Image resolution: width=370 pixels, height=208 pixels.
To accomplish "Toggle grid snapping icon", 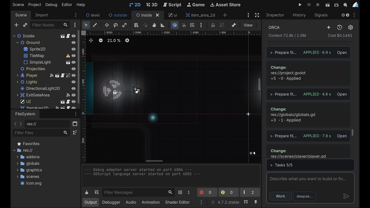I will [x=192, y=25].
